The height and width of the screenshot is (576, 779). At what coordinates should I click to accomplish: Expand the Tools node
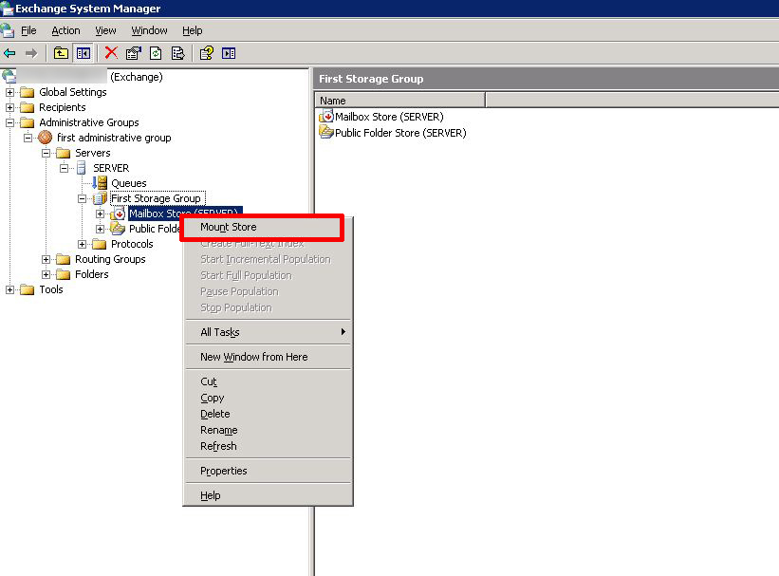pos(9,289)
